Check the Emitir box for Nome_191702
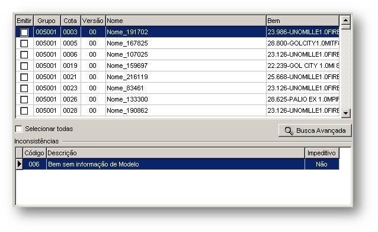The width and height of the screenshot is (378, 232). click(x=24, y=32)
